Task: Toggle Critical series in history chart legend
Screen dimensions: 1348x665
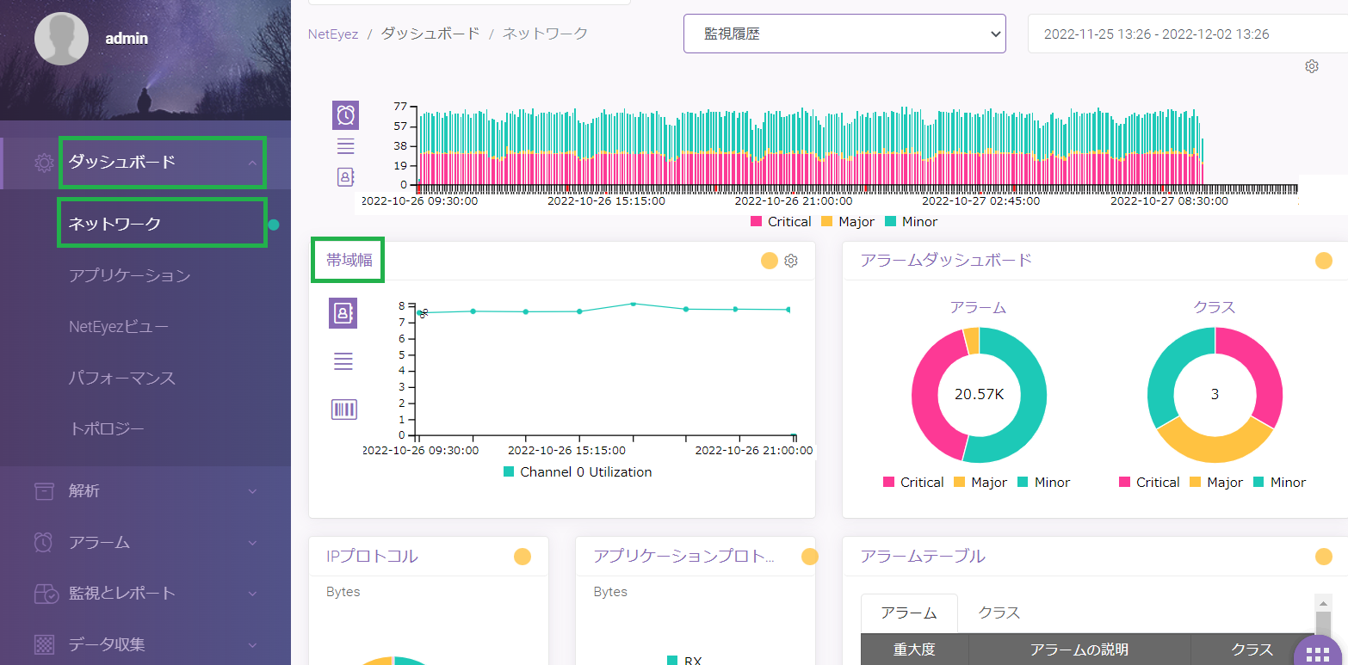Action: 781,221
